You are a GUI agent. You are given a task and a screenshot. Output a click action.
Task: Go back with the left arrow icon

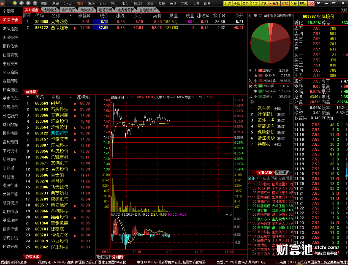[21, 3]
